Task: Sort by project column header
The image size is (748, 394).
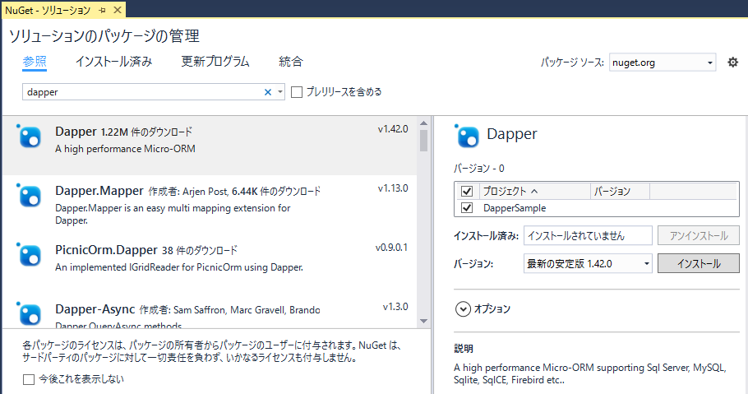Action: pos(534,191)
